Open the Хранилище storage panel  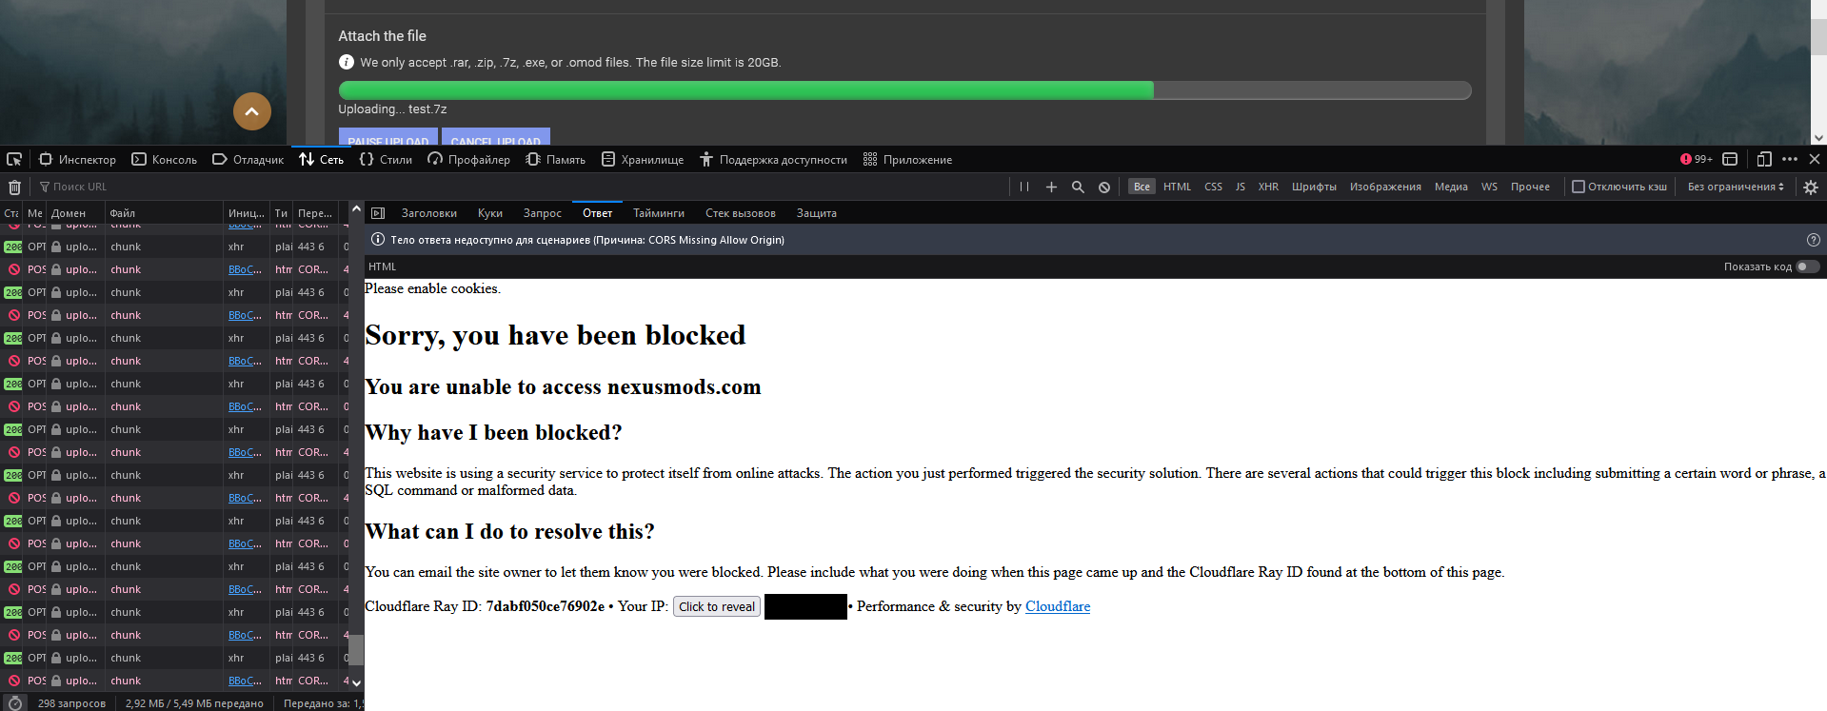(643, 159)
